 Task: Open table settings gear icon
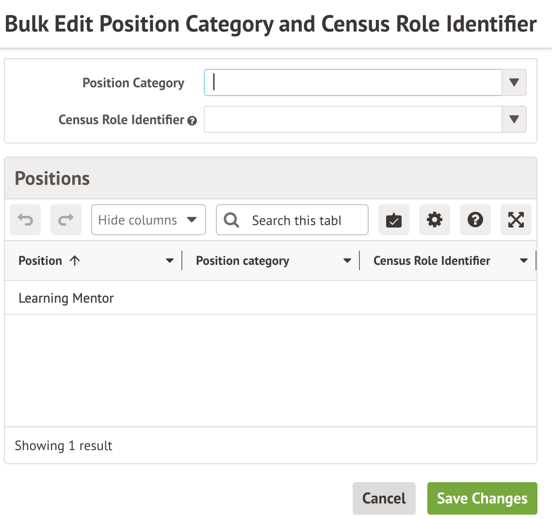click(x=434, y=220)
